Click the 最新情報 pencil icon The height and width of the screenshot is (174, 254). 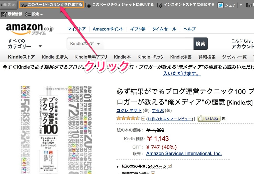tap(4, 14)
